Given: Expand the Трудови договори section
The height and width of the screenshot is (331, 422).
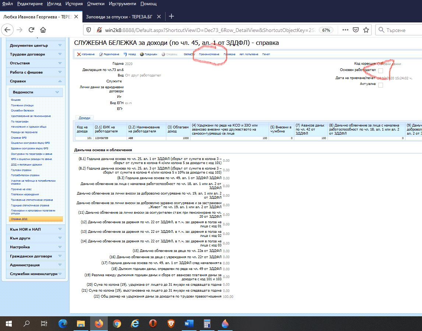Looking at the screenshot, I should [36, 54].
